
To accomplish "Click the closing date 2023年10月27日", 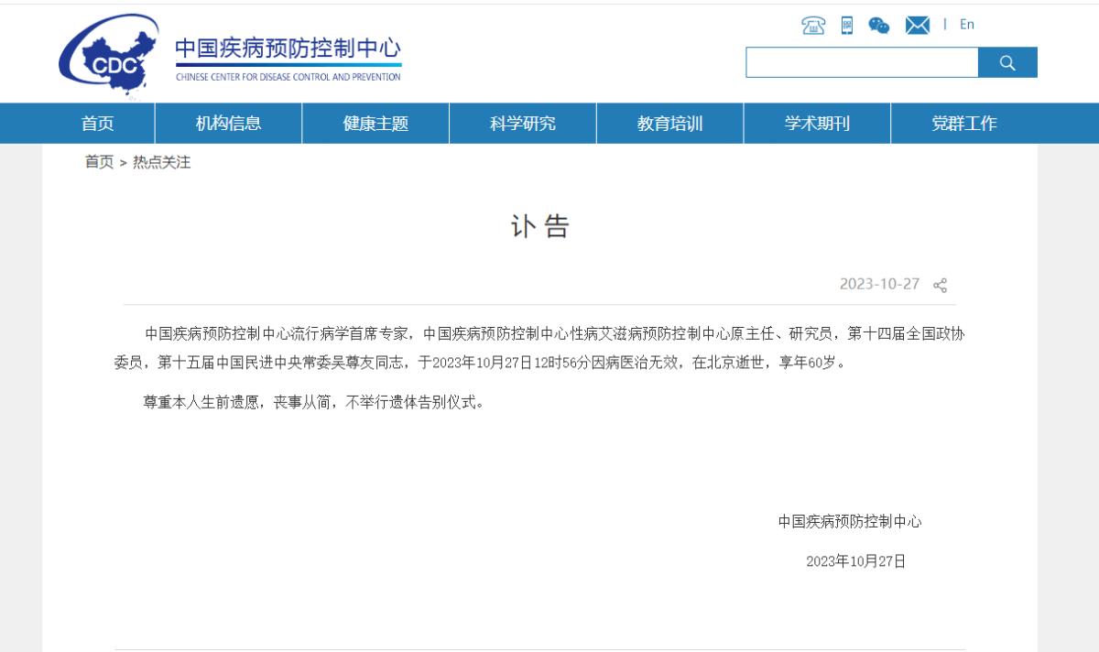I will point(856,561).
